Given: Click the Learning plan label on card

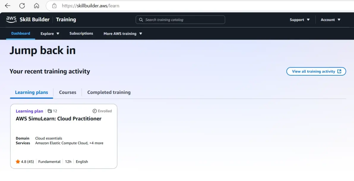Looking at the screenshot, I should [x=29, y=111].
